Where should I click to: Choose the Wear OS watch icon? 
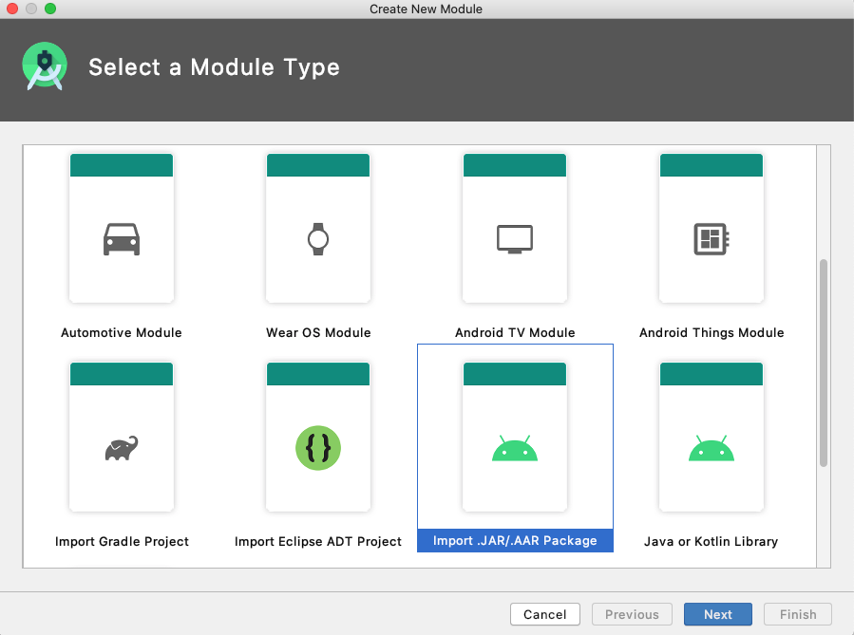[x=318, y=239]
